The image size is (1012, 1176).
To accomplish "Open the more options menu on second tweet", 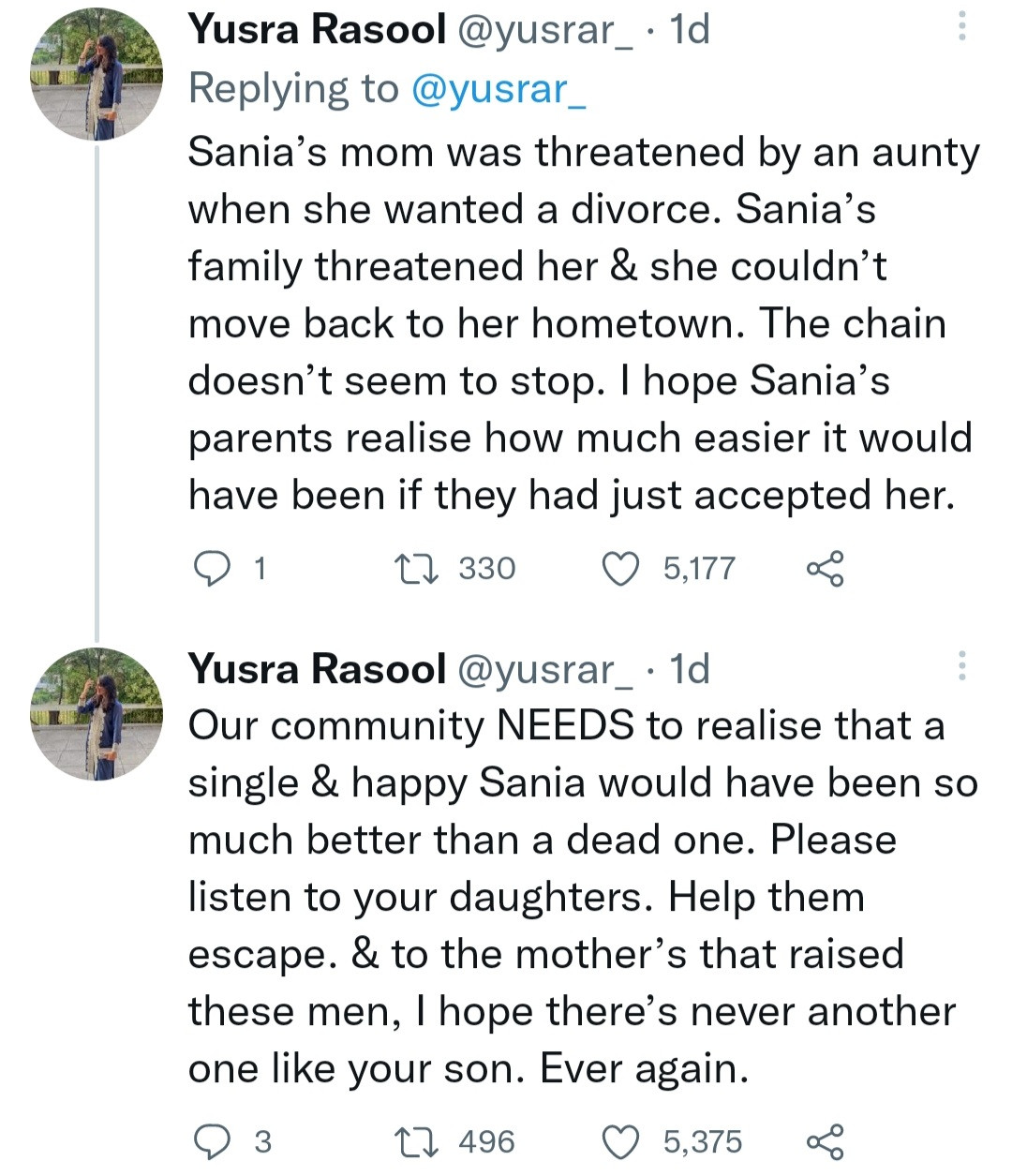I will (x=961, y=666).
